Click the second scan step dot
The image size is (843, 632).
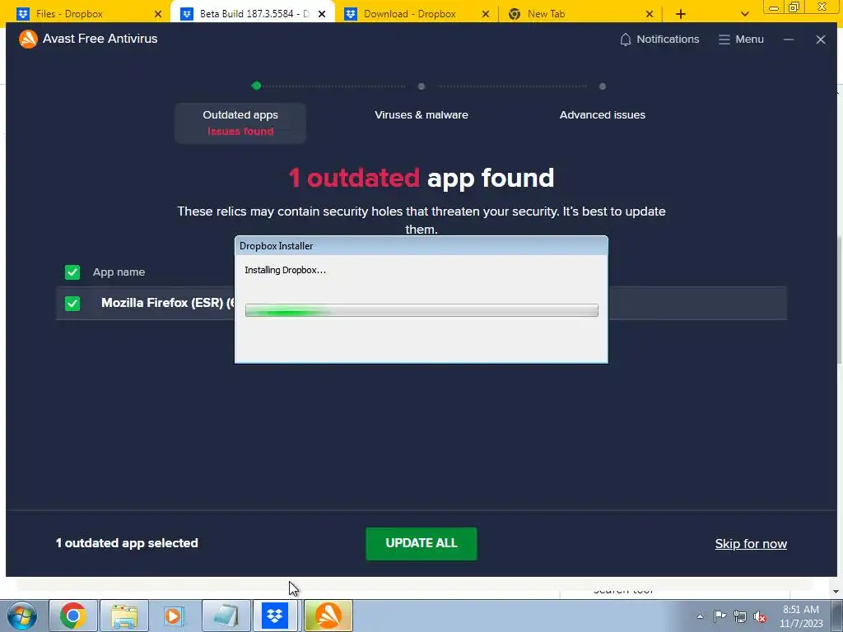(421, 86)
